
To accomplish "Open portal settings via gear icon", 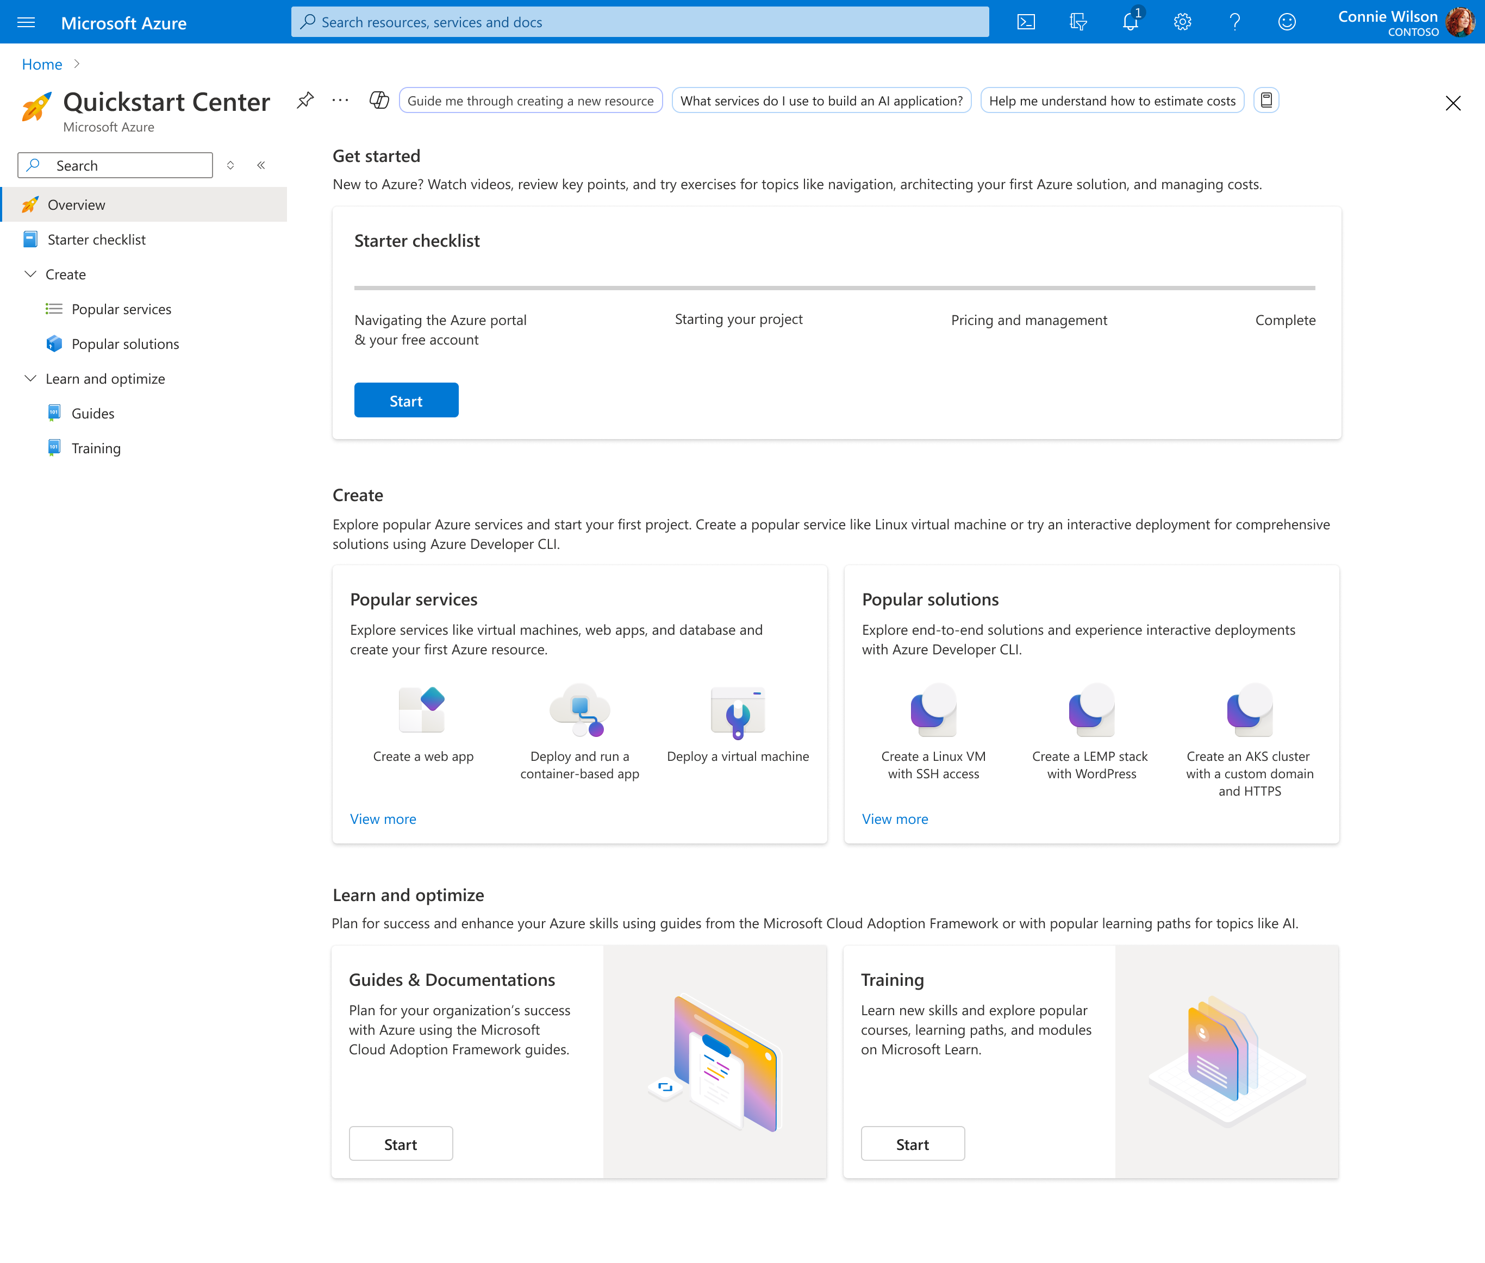I will point(1182,22).
